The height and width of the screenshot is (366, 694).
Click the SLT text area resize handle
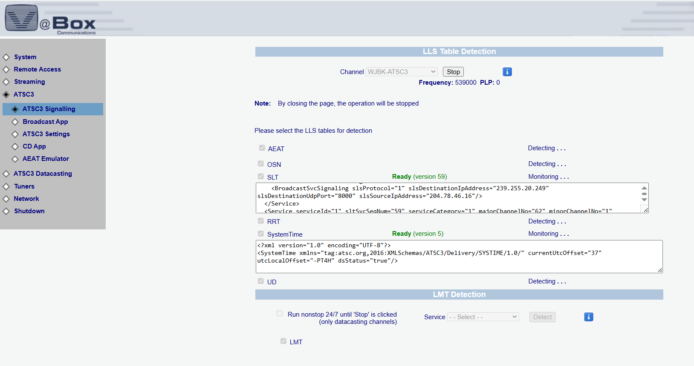(x=646, y=210)
